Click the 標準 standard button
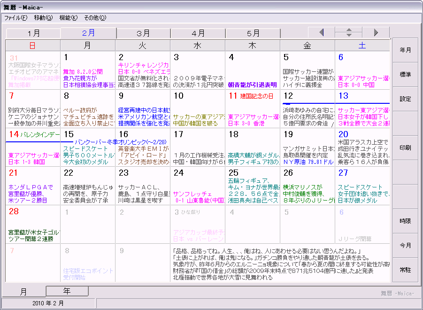This screenshot has width=423, height=310. (x=405, y=75)
